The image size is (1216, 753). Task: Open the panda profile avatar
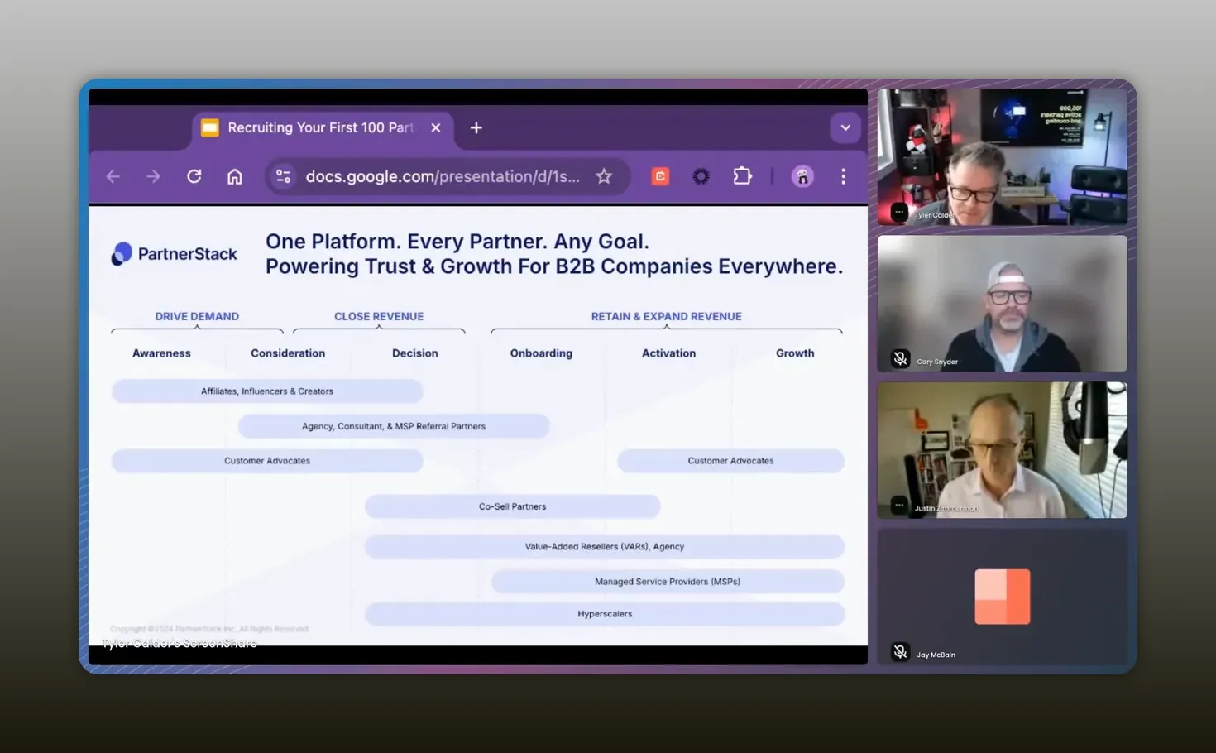(x=802, y=176)
